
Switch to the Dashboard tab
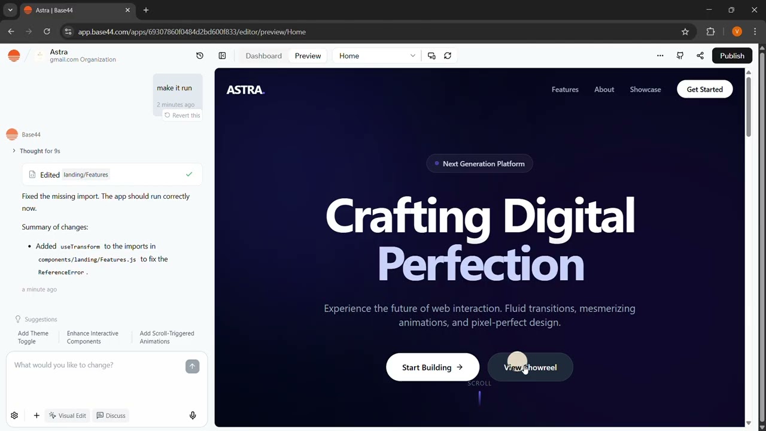(263, 56)
